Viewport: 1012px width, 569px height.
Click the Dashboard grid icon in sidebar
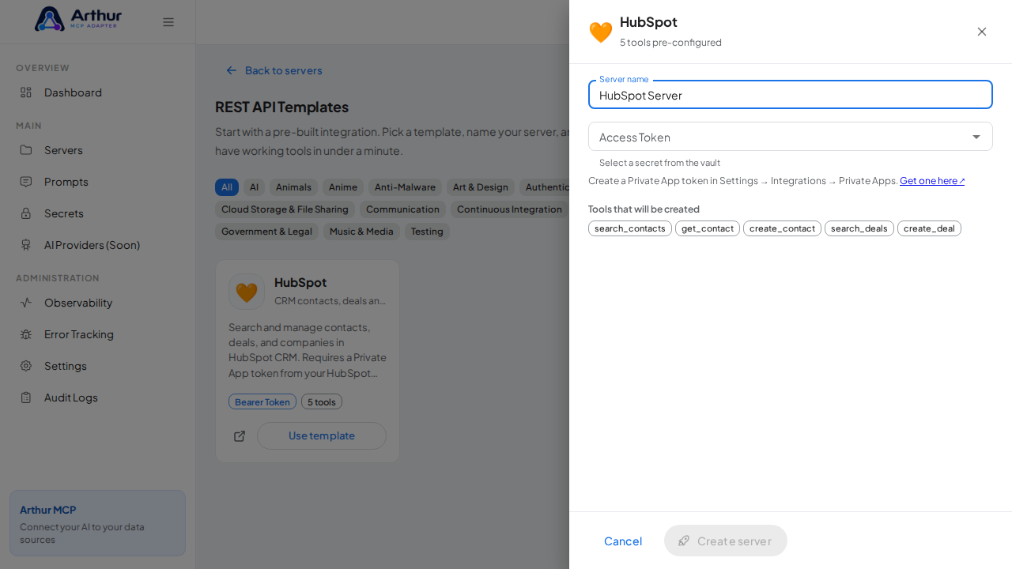click(26, 92)
